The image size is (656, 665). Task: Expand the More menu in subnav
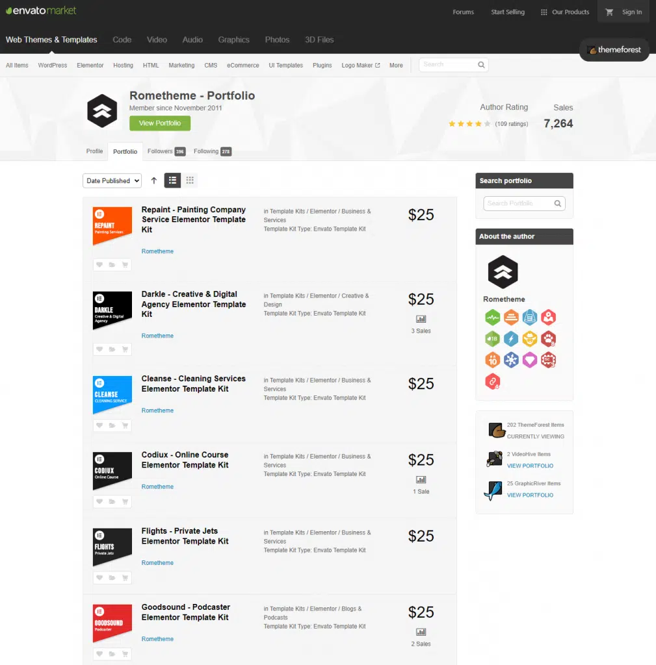pyautogui.click(x=396, y=66)
